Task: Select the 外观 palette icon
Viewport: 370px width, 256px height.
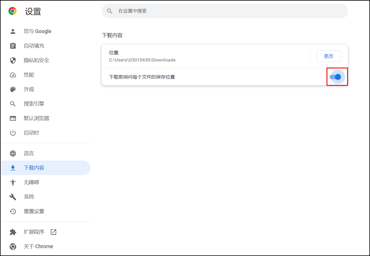Action: tap(13, 89)
